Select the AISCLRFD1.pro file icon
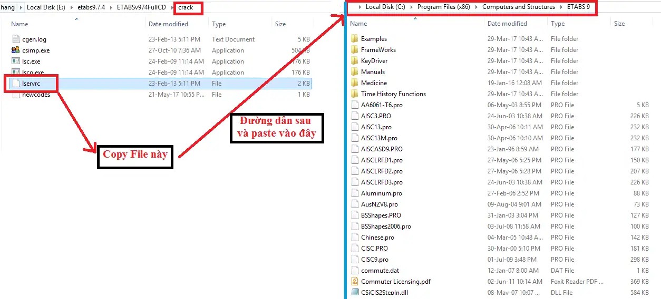This screenshot has height=299, width=661. click(x=354, y=160)
